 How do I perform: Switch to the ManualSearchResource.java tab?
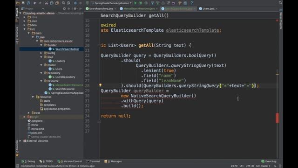(x=139, y=8)
